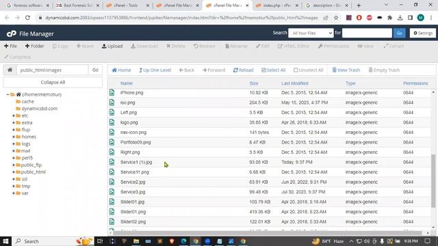Image resolution: width=438 pixels, height=246 pixels.
Task: Click the Delete toolbar item
Action: pyautogui.click(x=176, y=46)
